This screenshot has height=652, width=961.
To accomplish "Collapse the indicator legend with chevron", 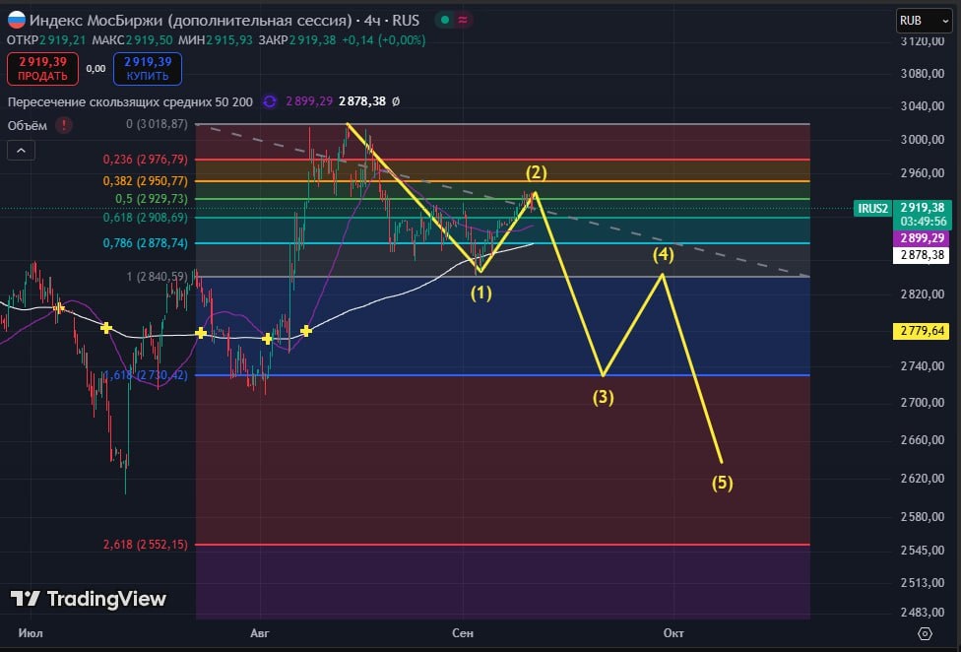I will tap(21, 150).
